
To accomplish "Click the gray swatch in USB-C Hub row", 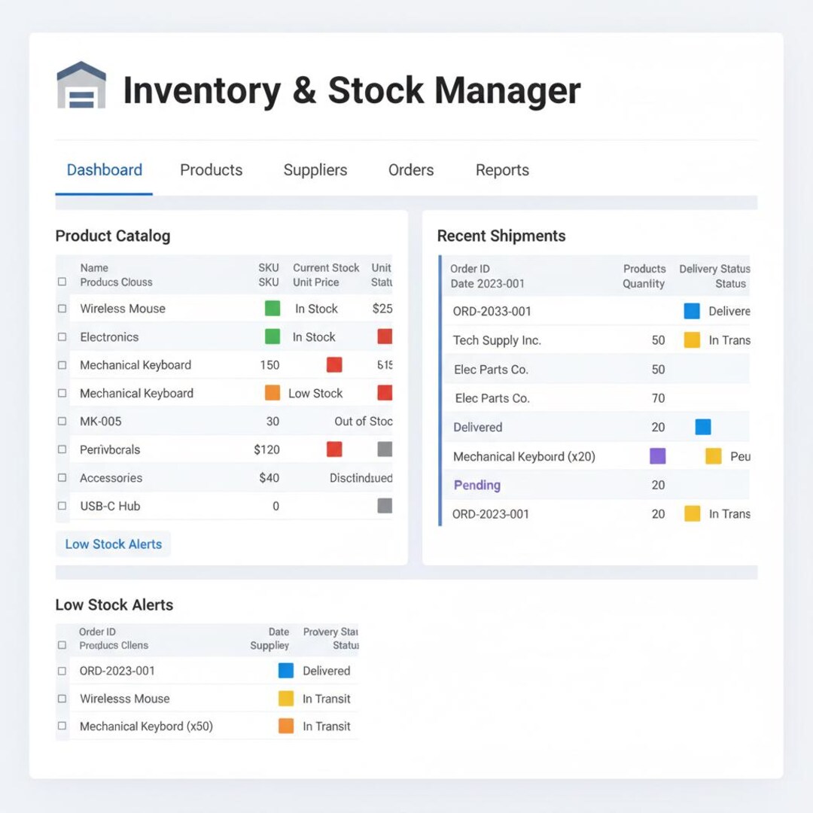I will point(385,506).
